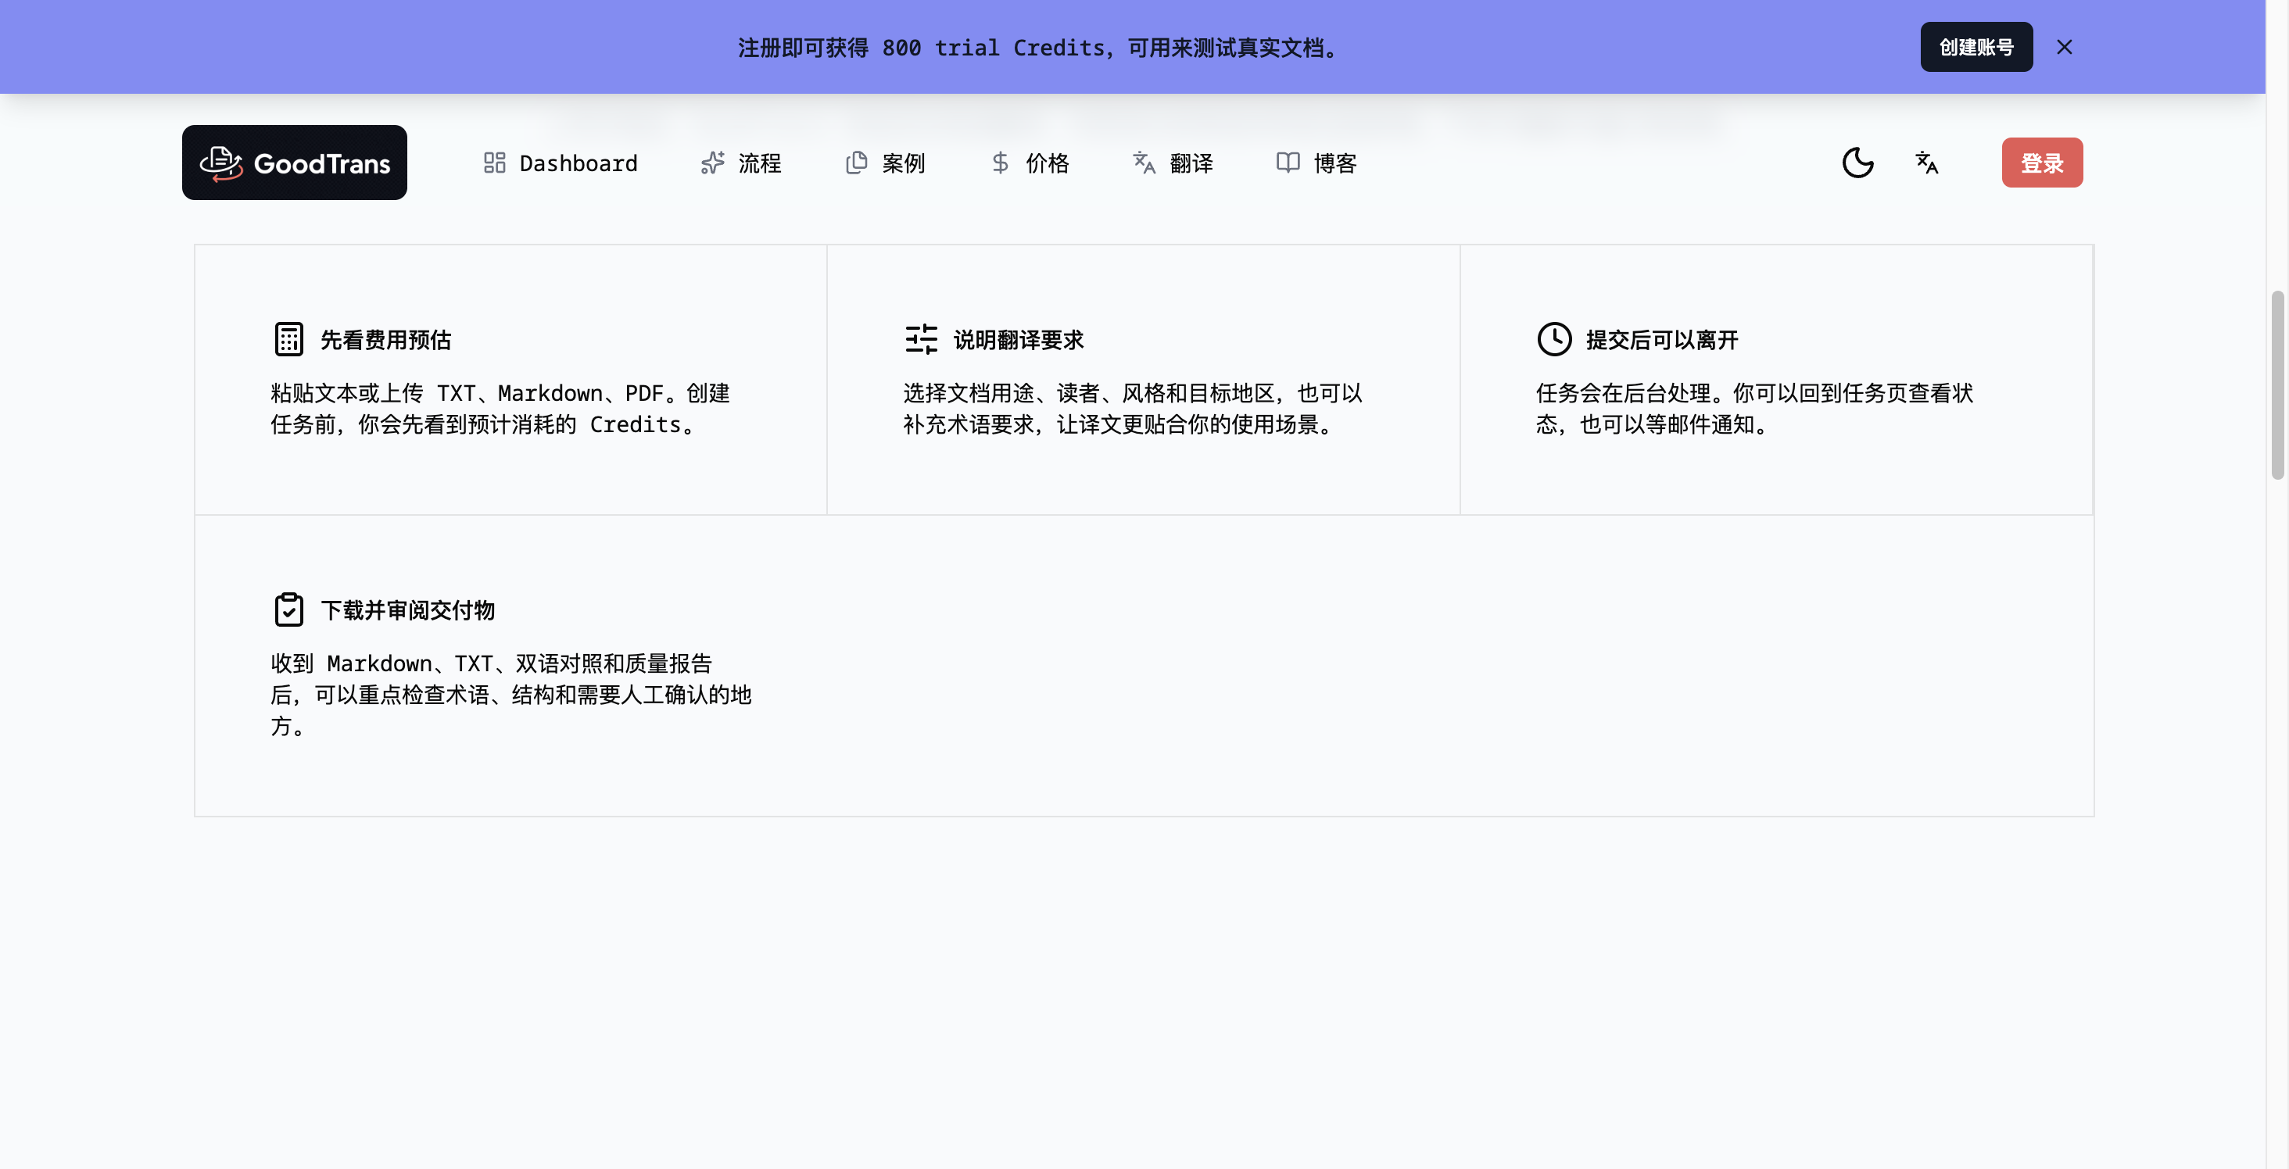Click the 提交后可以离开 heading

pos(1662,340)
